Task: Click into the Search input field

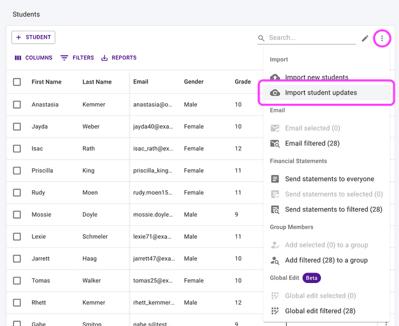Action: [x=311, y=38]
